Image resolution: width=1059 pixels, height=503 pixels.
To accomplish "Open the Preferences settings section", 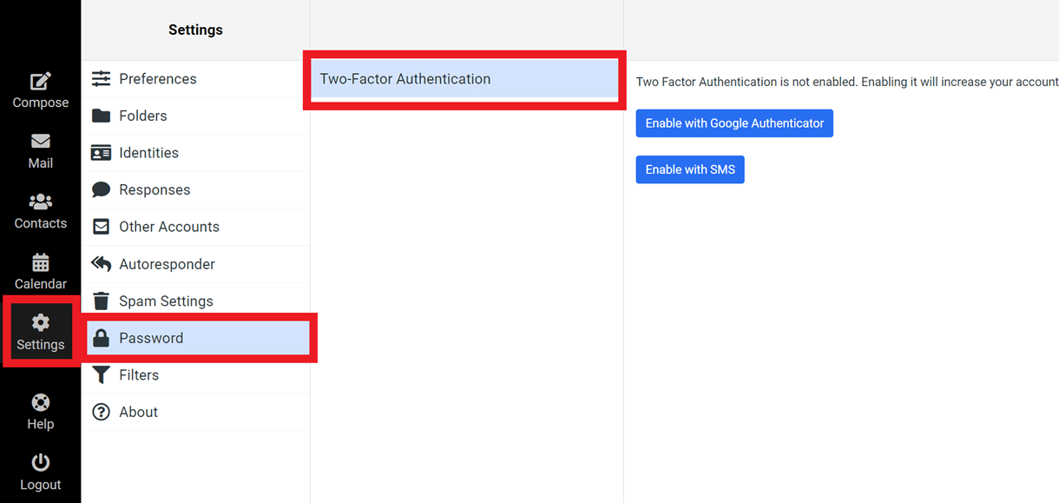I will pos(195,79).
